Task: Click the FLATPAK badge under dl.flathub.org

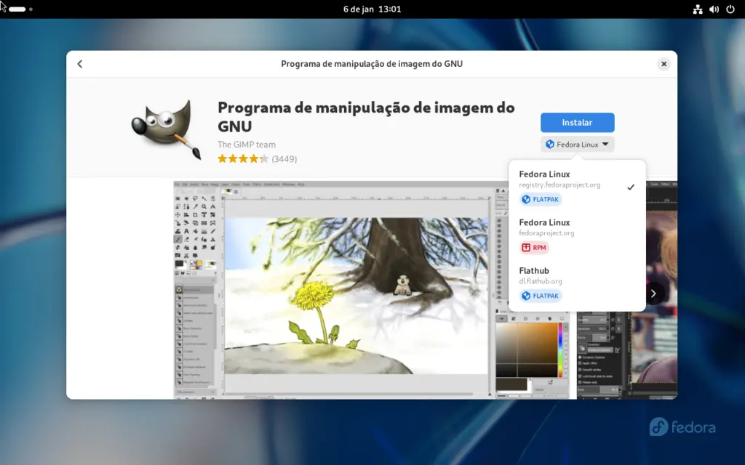Action: (x=541, y=296)
